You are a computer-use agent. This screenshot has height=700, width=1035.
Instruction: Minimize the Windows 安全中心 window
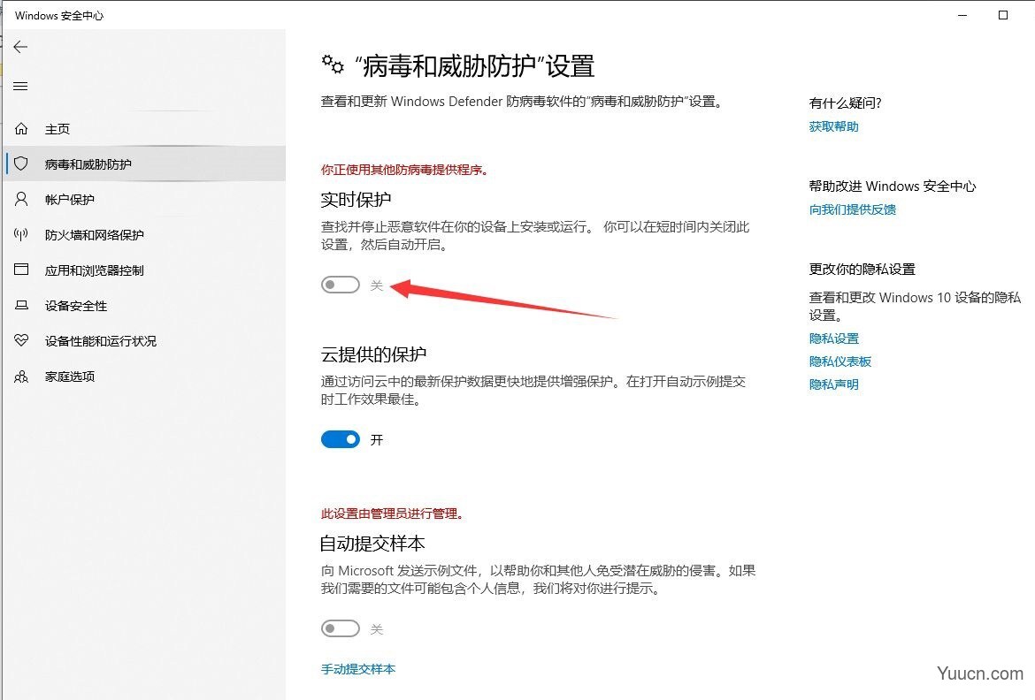coord(962,15)
